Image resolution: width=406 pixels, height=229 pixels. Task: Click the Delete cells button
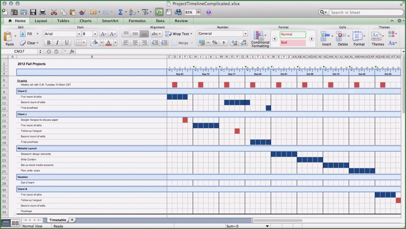[343, 39]
